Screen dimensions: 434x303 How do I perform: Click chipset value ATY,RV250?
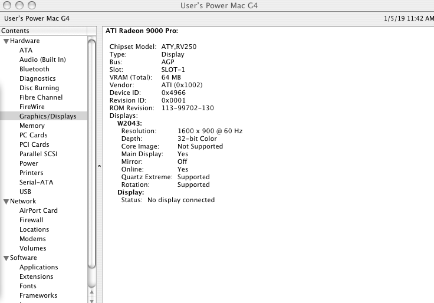pyautogui.click(x=179, y=47)
